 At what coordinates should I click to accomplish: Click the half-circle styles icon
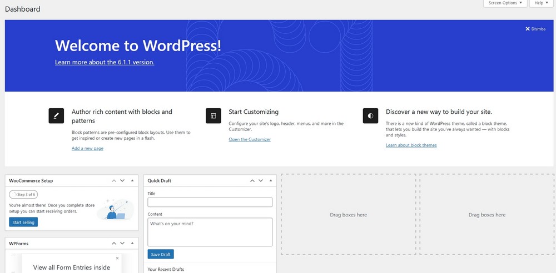pyautogui.click(x=370, y=116)
